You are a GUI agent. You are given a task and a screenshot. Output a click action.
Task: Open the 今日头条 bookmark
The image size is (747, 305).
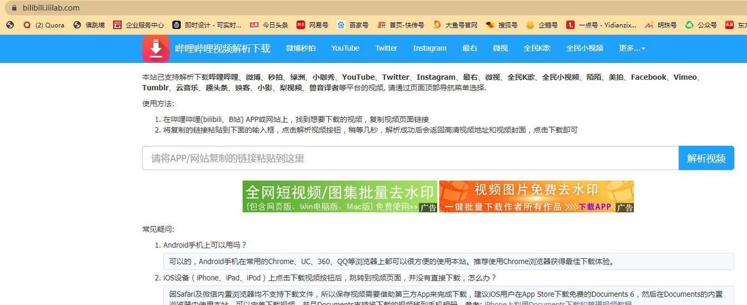270,25
